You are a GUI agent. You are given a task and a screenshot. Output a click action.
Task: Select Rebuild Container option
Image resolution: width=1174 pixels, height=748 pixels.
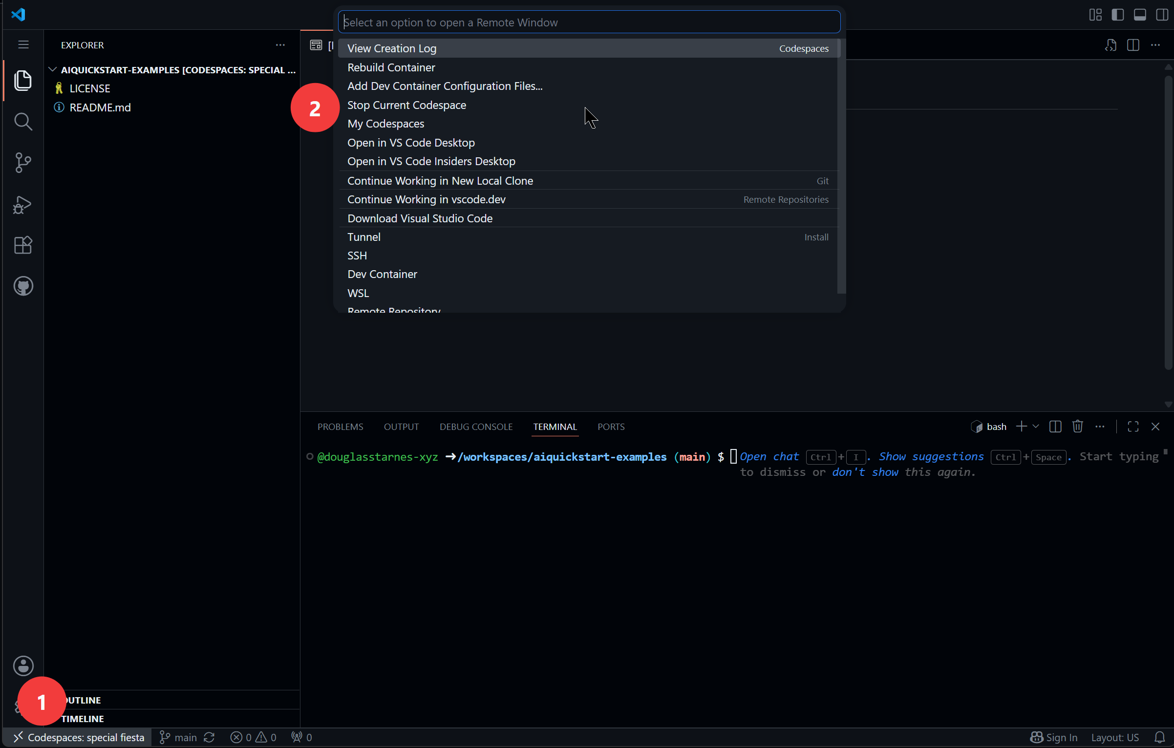(588, 67)
